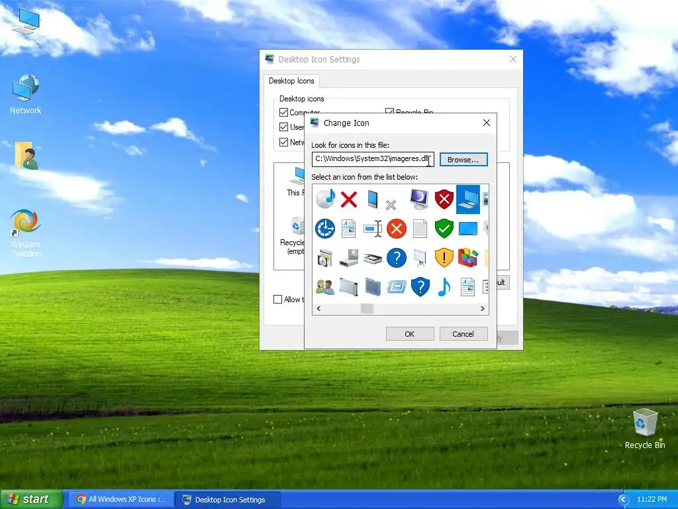Toggle the User's Files checkbox
This screenshot has height=509, width=678.
283,127
